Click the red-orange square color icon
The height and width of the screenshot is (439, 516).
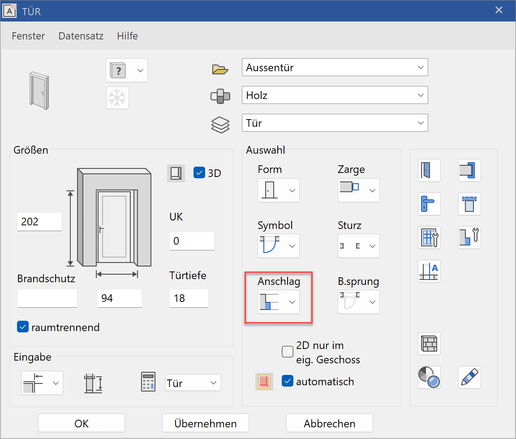click(x=264, y=382)
